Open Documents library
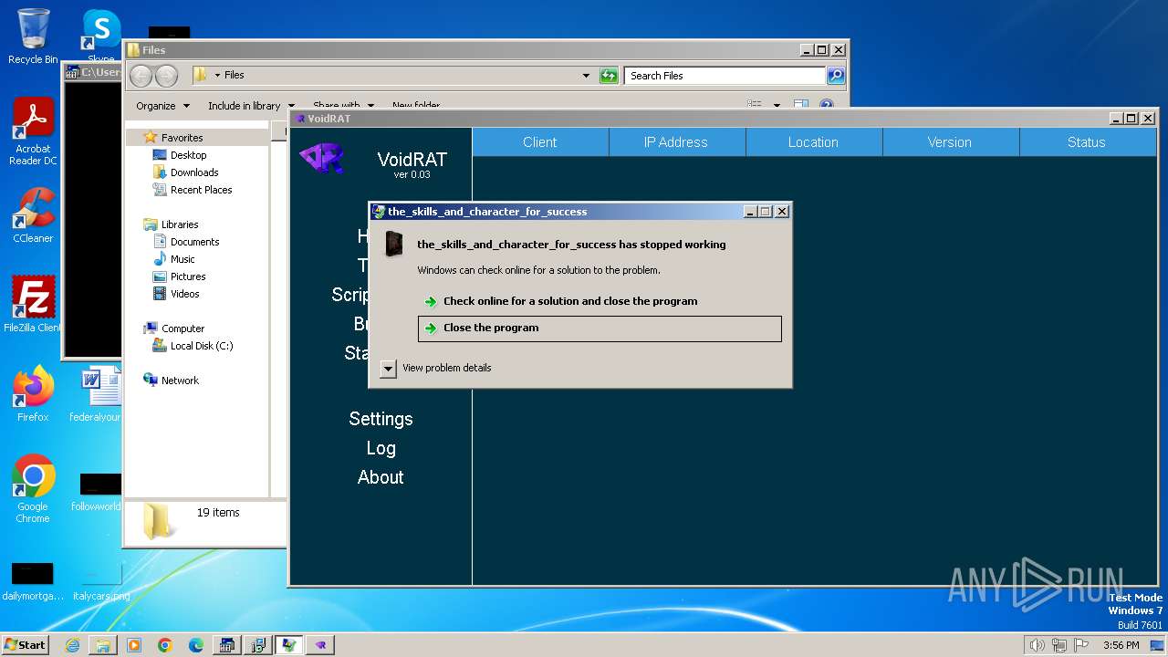Viewport: 1168px width, 657px height. pos(194,242)
